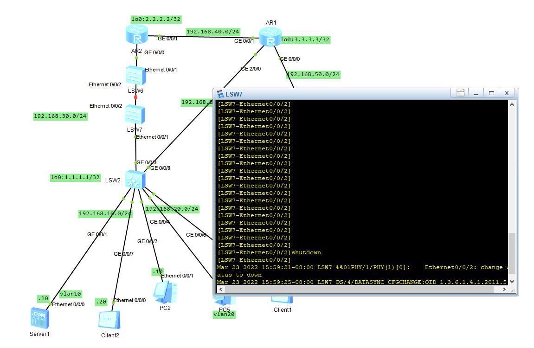The width and height of the screenshot is (534, 348).
Task: Select the Client2 device icon
Action: point(109,320)
